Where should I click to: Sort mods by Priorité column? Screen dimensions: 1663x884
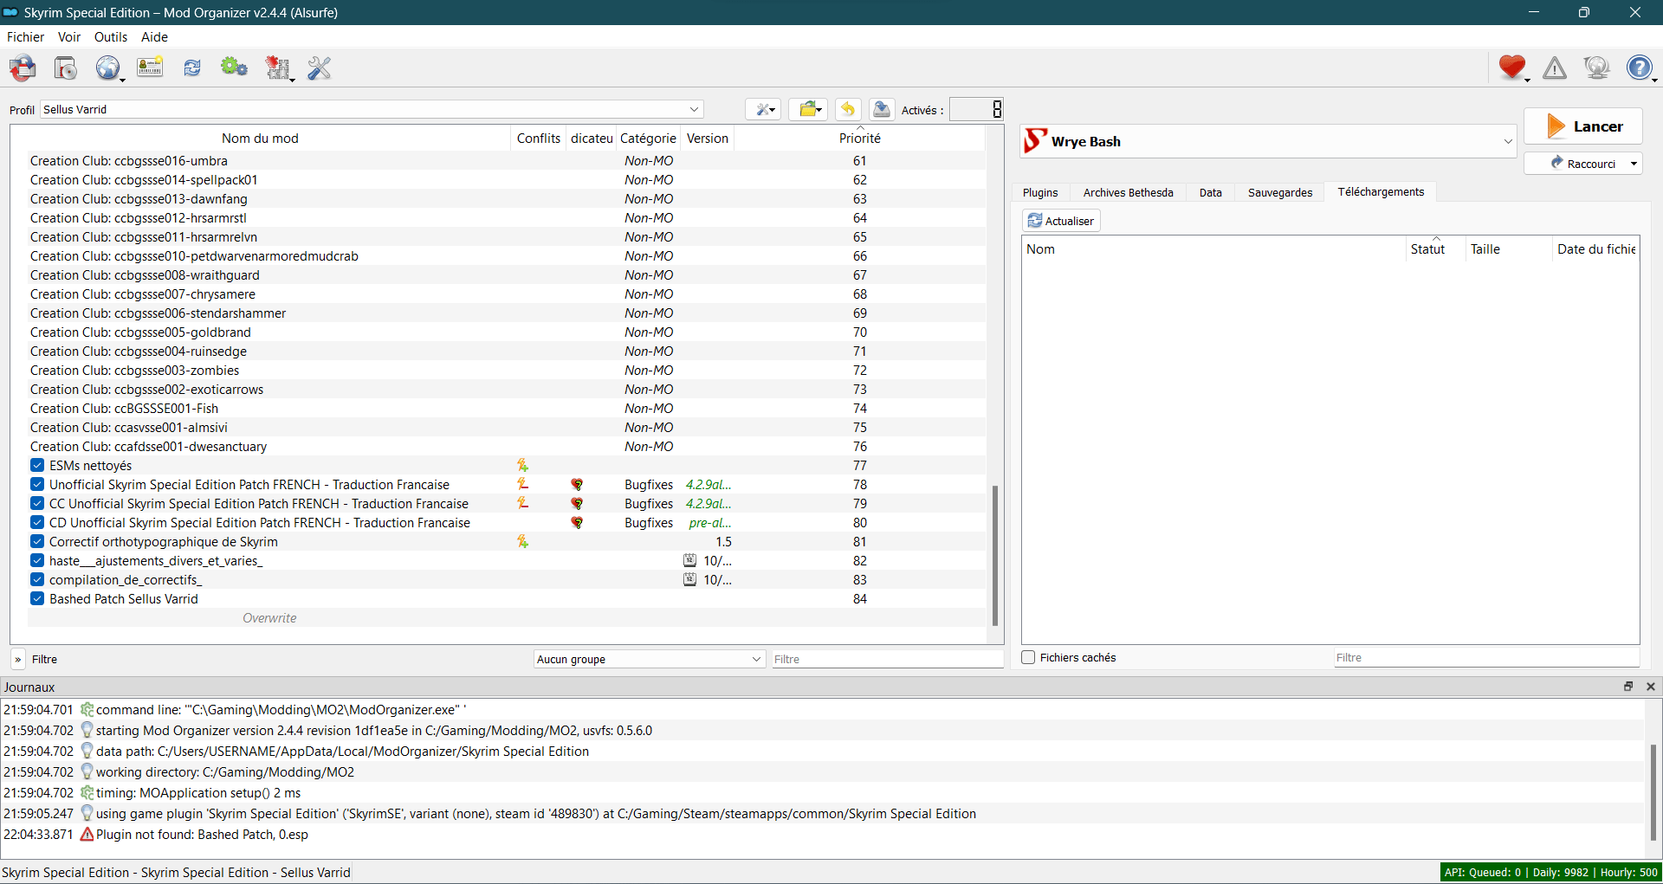tap(859, 139)
